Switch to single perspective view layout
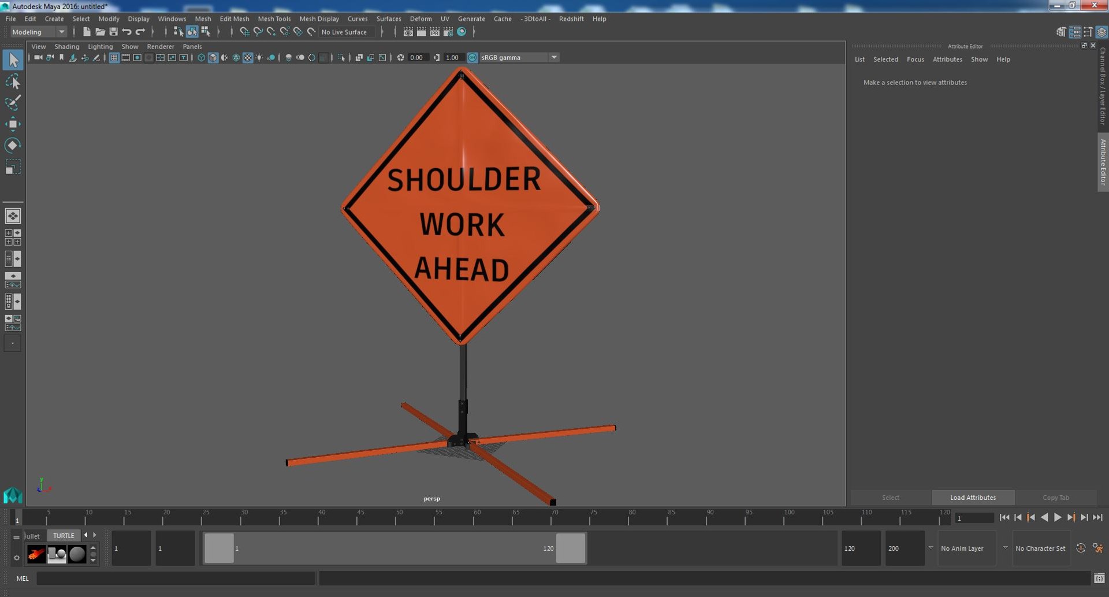Viewport: 1109px width, 597px height. coord(13,216)
